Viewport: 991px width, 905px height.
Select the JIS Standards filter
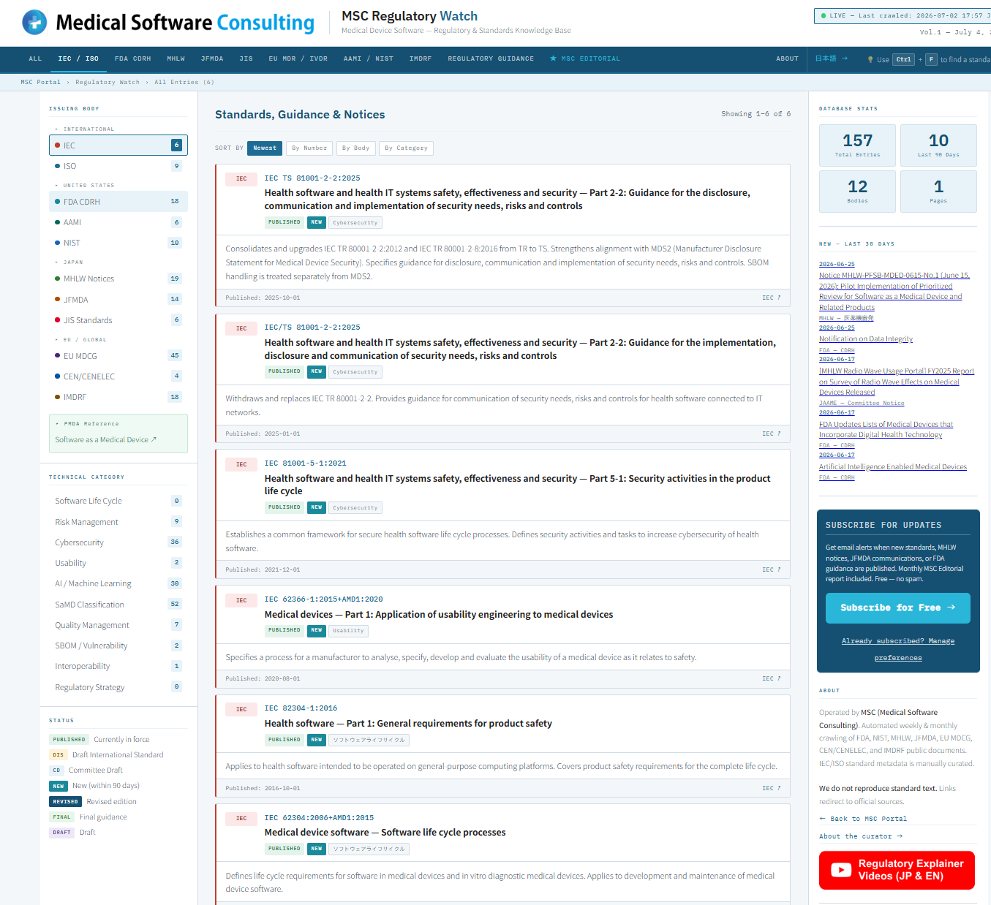click(118, 320)
